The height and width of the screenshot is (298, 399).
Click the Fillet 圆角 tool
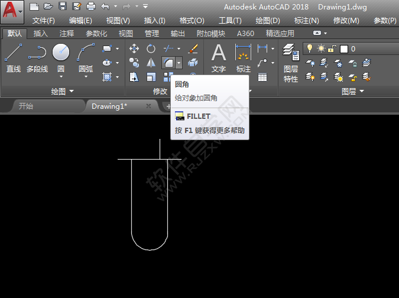coord(168,63)
